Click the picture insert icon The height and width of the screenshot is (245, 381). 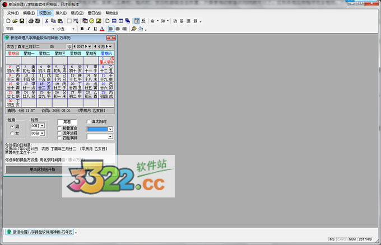pyautogui.click(x=99, y=21)
